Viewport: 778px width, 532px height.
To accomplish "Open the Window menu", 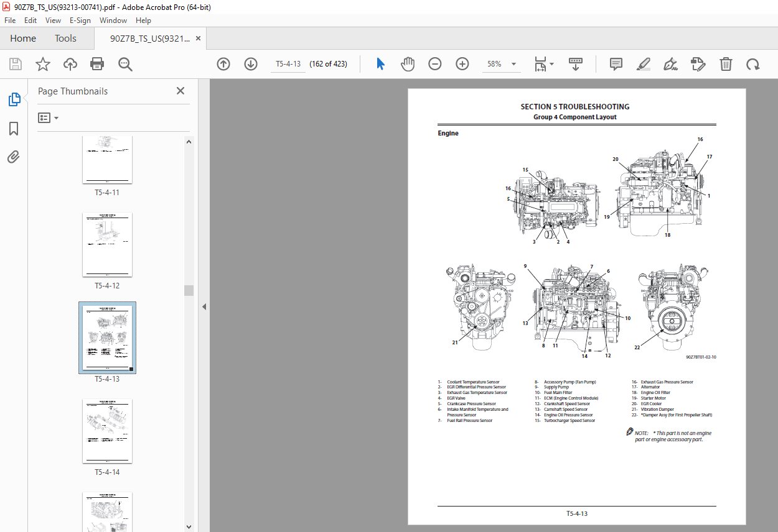I will (x=113, y=20).
